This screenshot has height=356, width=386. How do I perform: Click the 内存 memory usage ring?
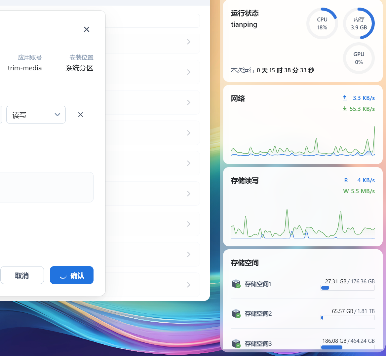coord(359,23)
